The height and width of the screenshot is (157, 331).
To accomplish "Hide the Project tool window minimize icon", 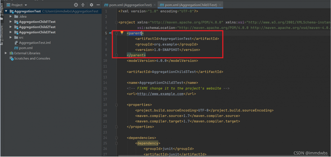I will coord(98,5).
